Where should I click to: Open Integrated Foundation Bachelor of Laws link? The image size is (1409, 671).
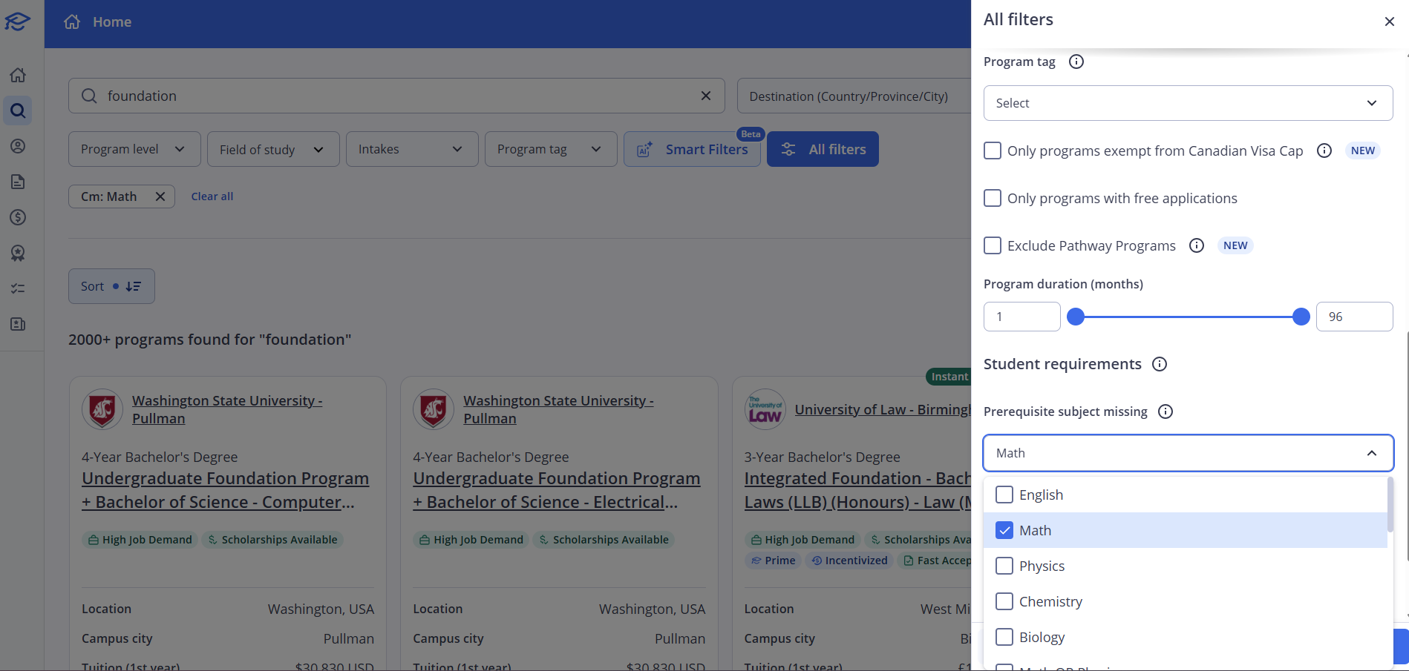coord(857,490)
